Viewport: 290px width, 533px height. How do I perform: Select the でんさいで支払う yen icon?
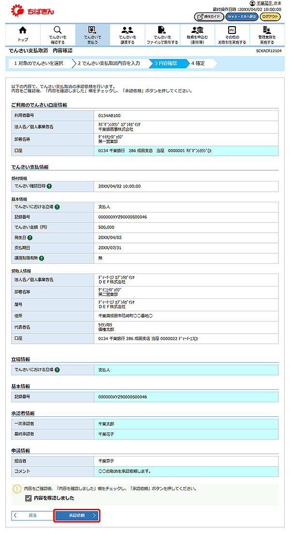point(92,30)
